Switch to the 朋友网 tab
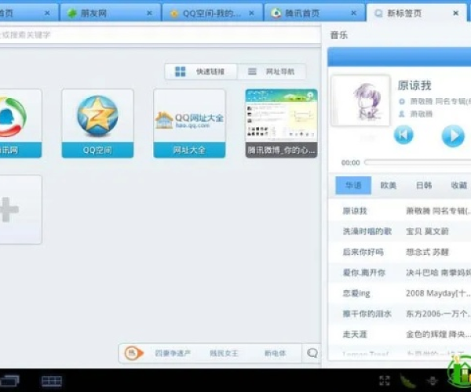471x392 pixels. 101,13
